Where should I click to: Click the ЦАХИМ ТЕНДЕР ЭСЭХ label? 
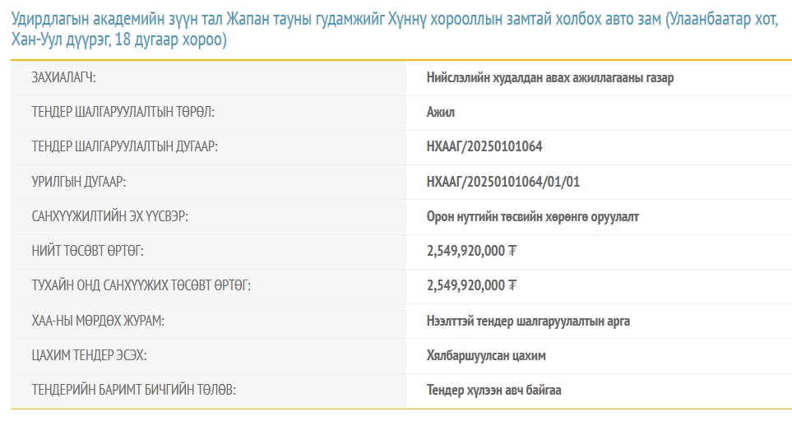(90, 355)
